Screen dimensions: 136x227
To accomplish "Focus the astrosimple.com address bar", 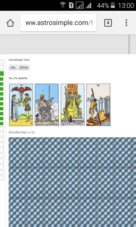I will (58, 23).
